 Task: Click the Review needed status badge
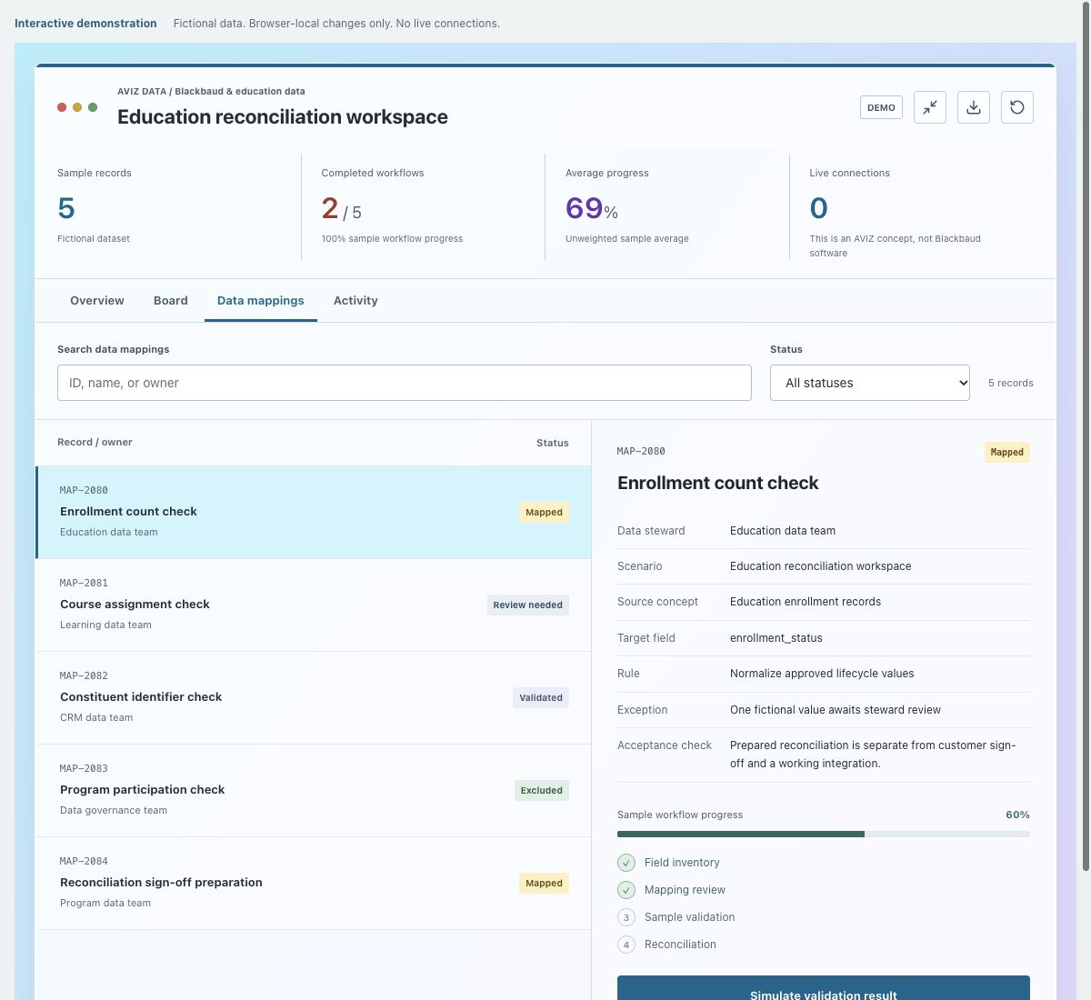528,605
